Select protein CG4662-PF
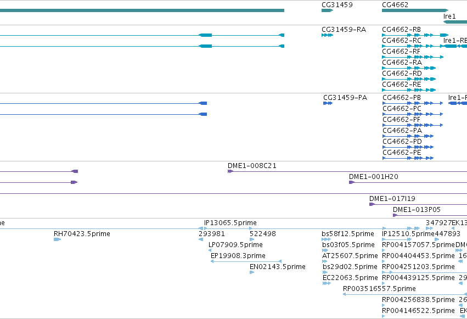Screen dimensions: 467x319 point(402,120)
